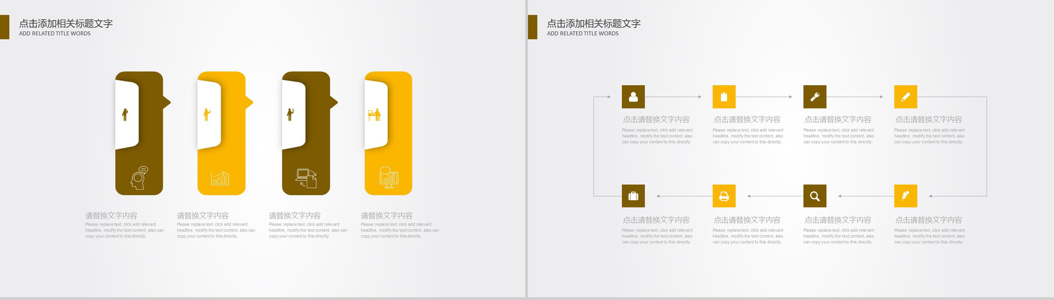This screenshot has height=300, width=1054.
Task: Click the briefcase icon tile
Action: 633,196
